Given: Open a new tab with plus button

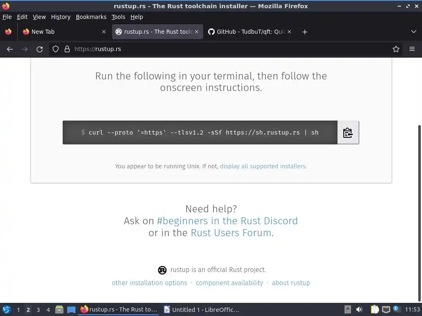Looking at the screenshot, I should coord(305,32).
